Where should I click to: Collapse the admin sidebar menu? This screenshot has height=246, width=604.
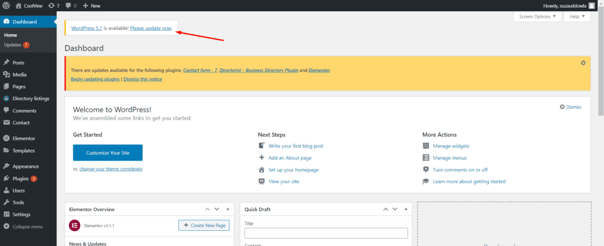click(x=23, y=227)
